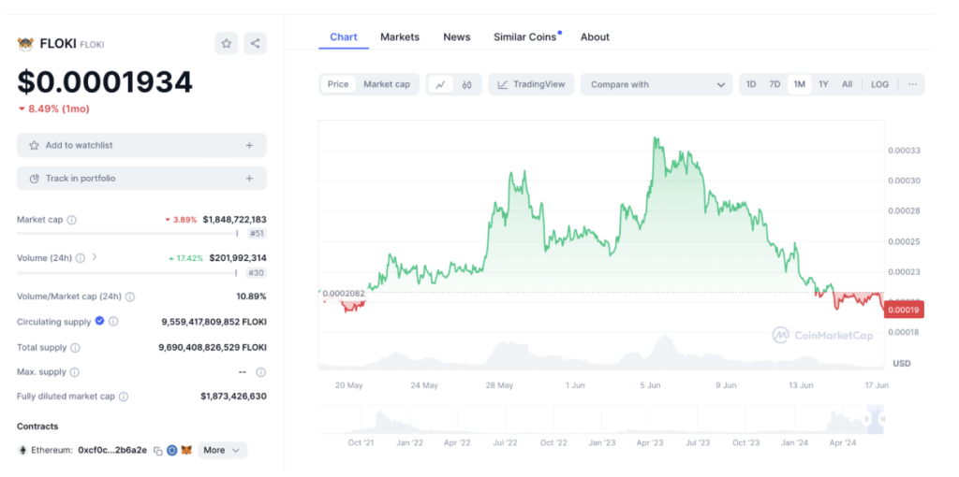This screenshot has width=959, height=477.
Task: Click the MetaMask fox icon
Action: click(187, 451)
